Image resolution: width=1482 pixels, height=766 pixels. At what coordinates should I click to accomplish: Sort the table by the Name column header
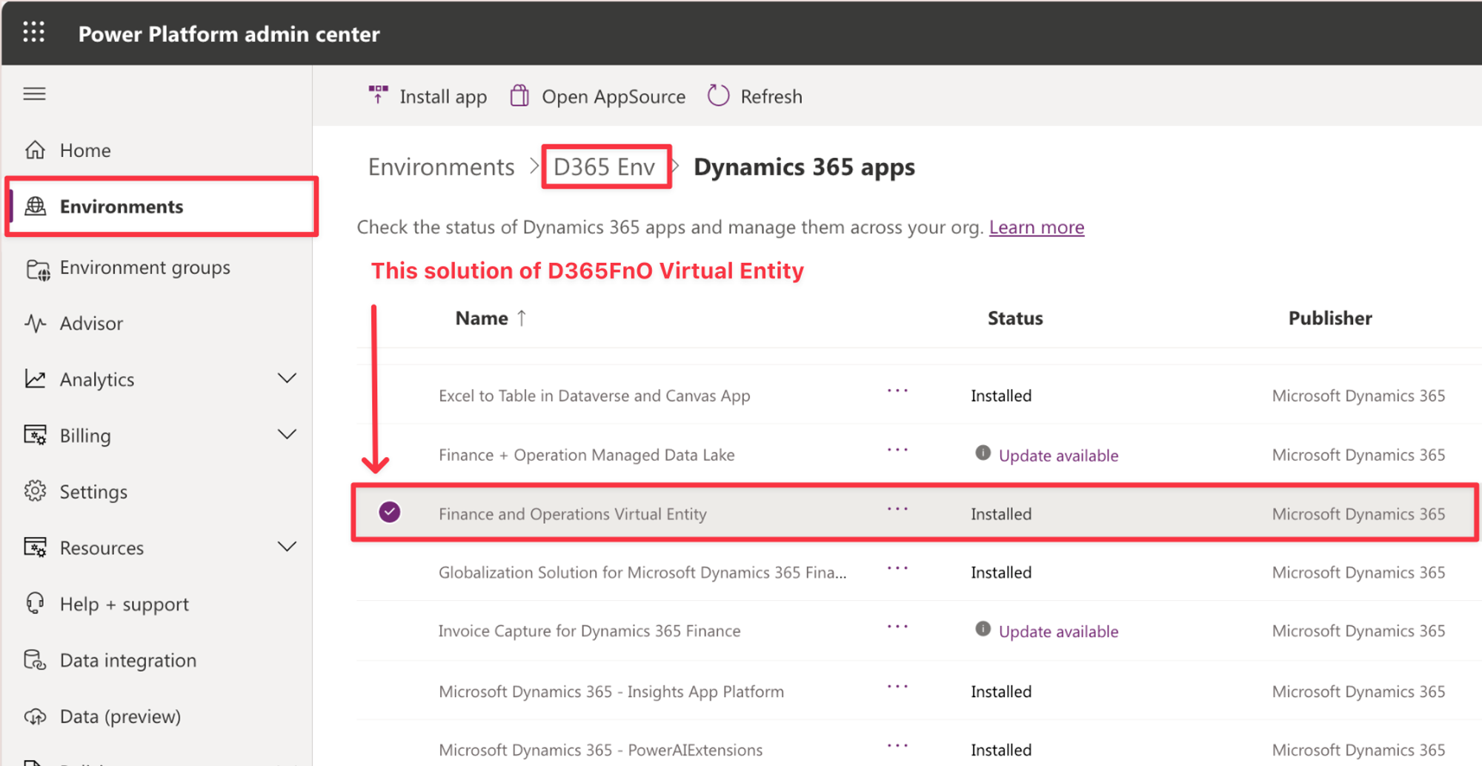tap(482, 319)
